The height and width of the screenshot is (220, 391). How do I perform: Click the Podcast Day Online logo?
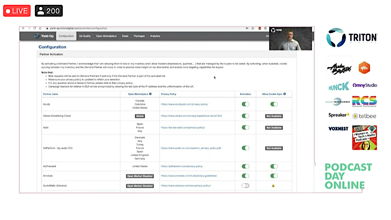[348, 176]
